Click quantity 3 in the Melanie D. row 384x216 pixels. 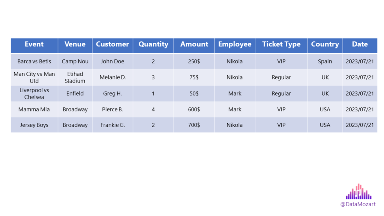click(153, 77)
